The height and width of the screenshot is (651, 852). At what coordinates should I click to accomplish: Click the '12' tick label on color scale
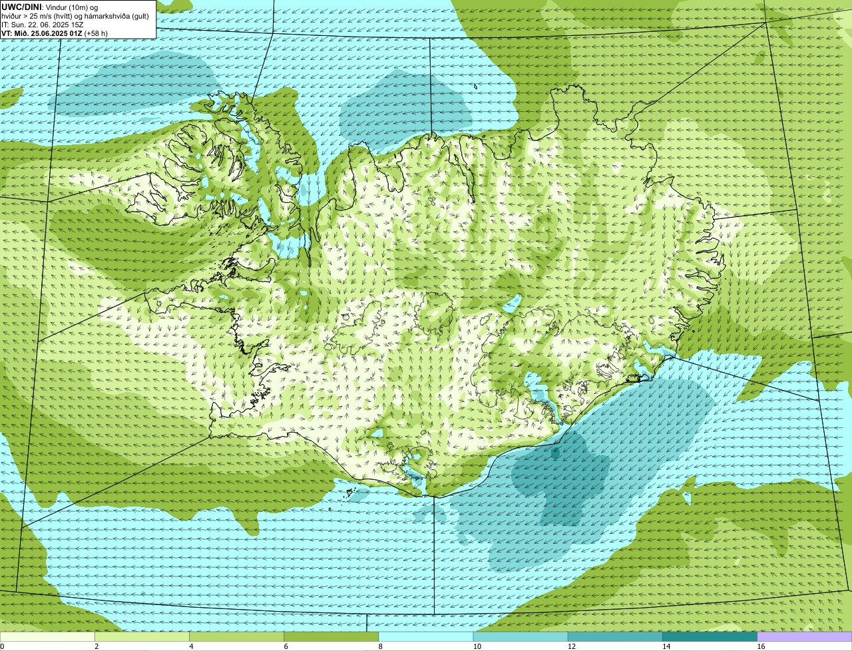coord(572,646)
